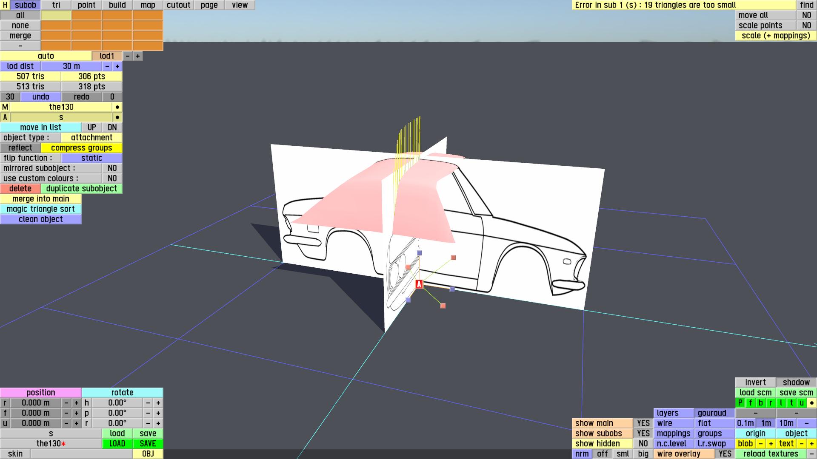Select the pale yellow group swatch
Image resolution: width=817 pixels, height=459 pixels.
point(56,15)
